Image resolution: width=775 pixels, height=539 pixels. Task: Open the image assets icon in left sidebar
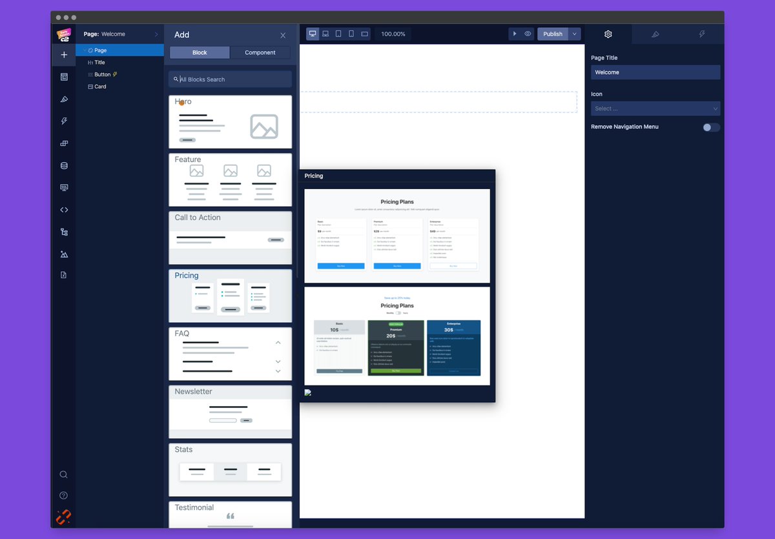tap(63, 254)
